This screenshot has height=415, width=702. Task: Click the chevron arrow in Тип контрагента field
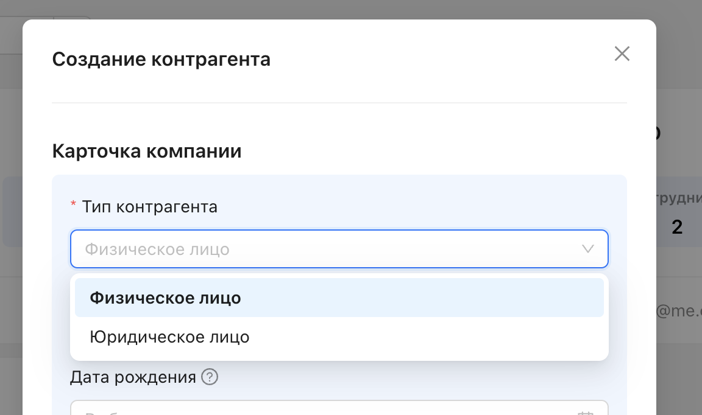pos(587,249)
